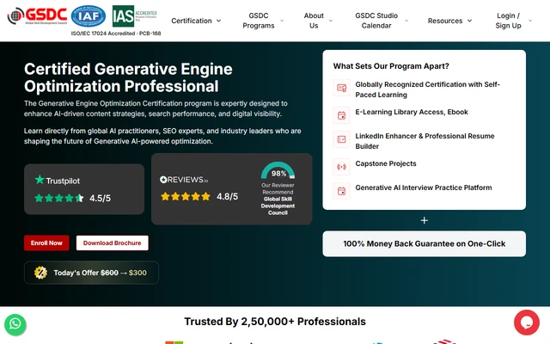Open the red live chat bubble
550x344 pixels.
click(527, 322)
